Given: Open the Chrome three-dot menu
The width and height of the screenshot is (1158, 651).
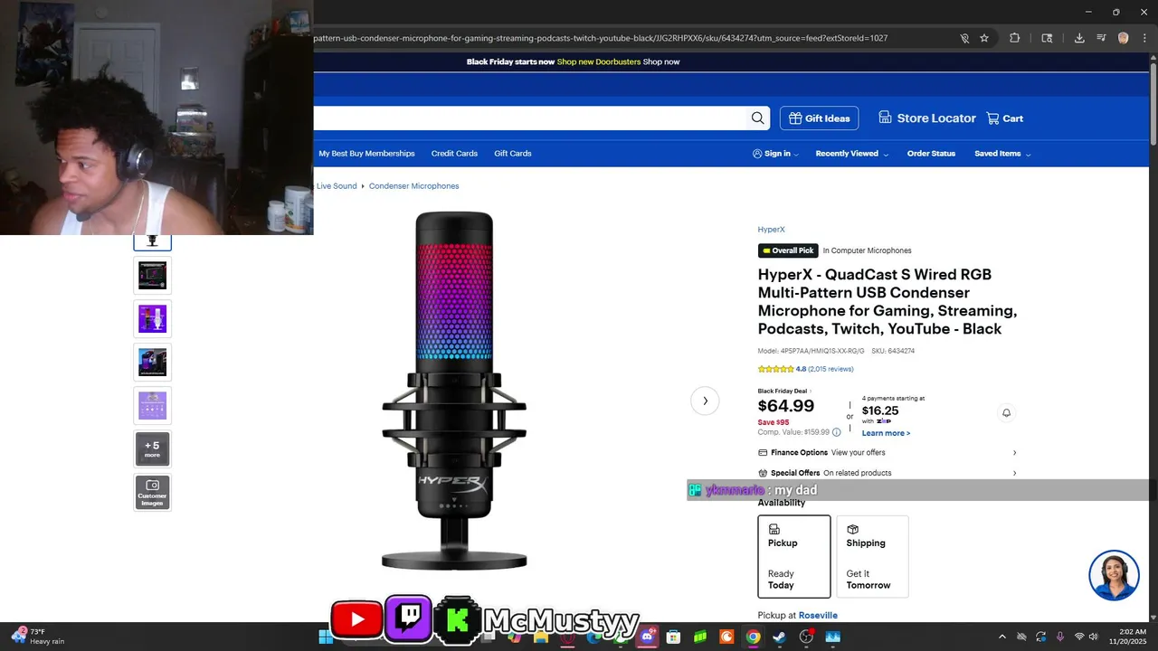Looking at the screenshot, I should pos(1144,38).
